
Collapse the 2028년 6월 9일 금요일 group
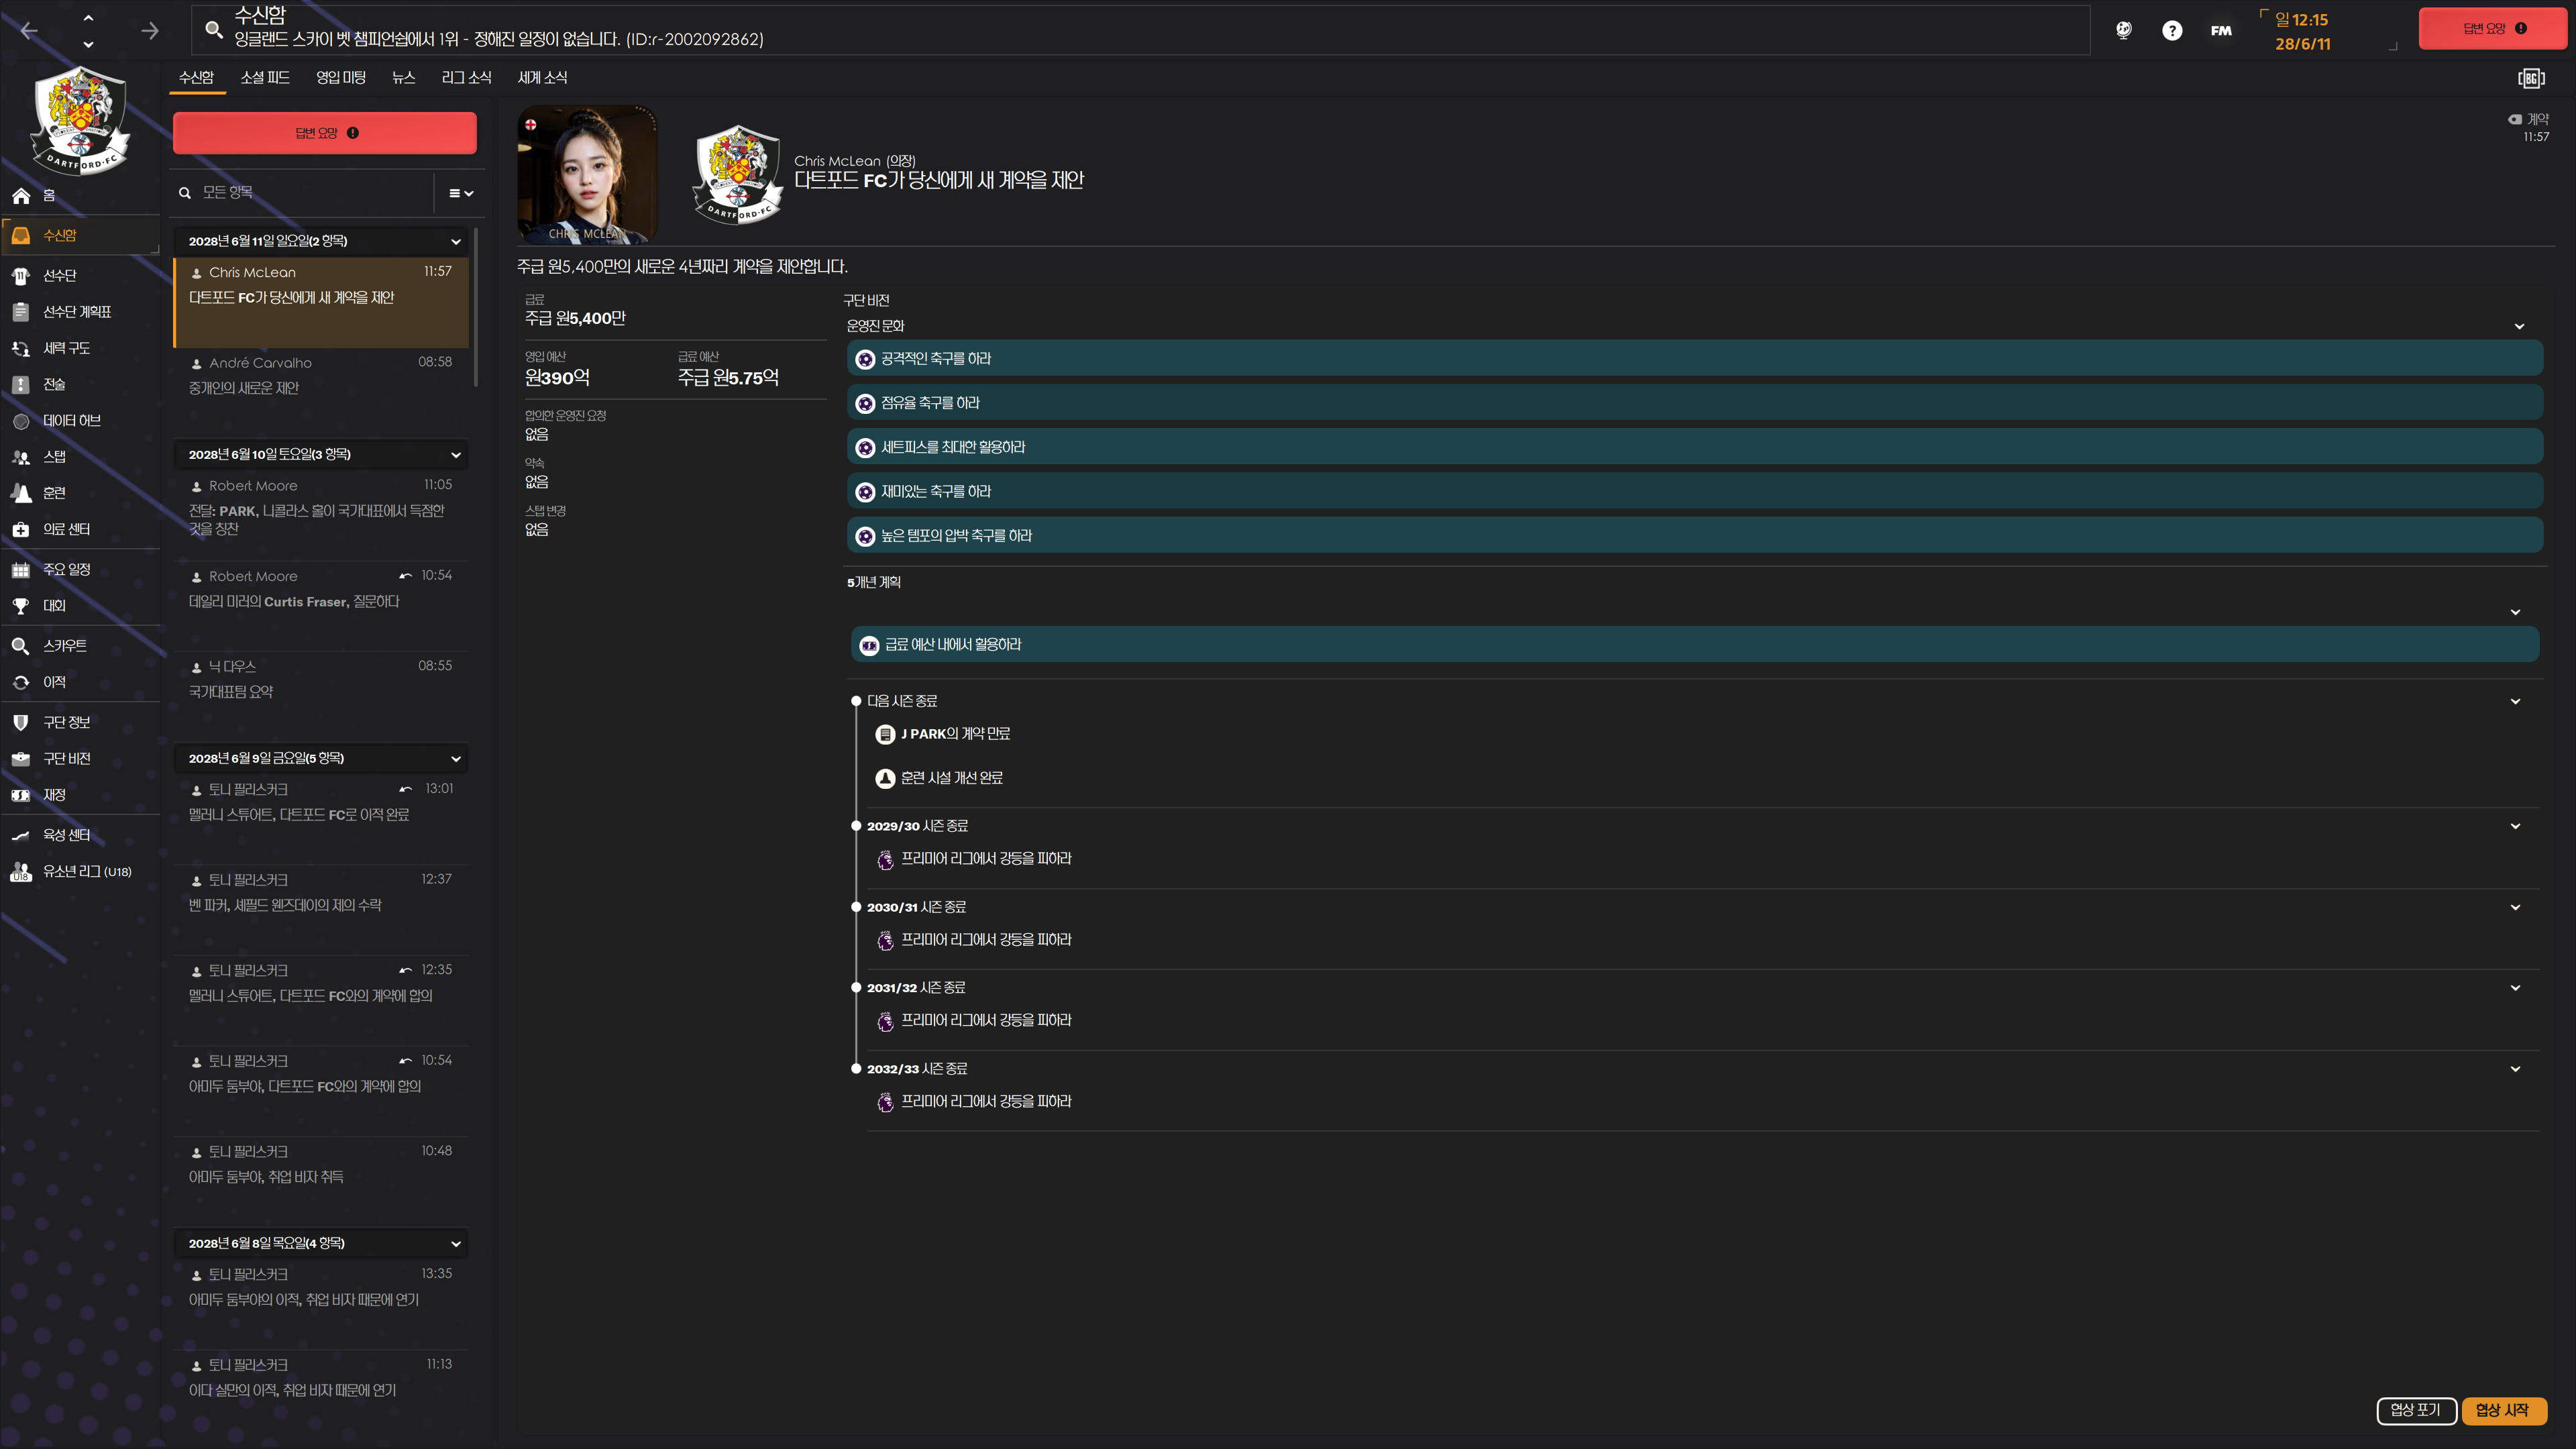pyautogui.click(x=456, y=759)
